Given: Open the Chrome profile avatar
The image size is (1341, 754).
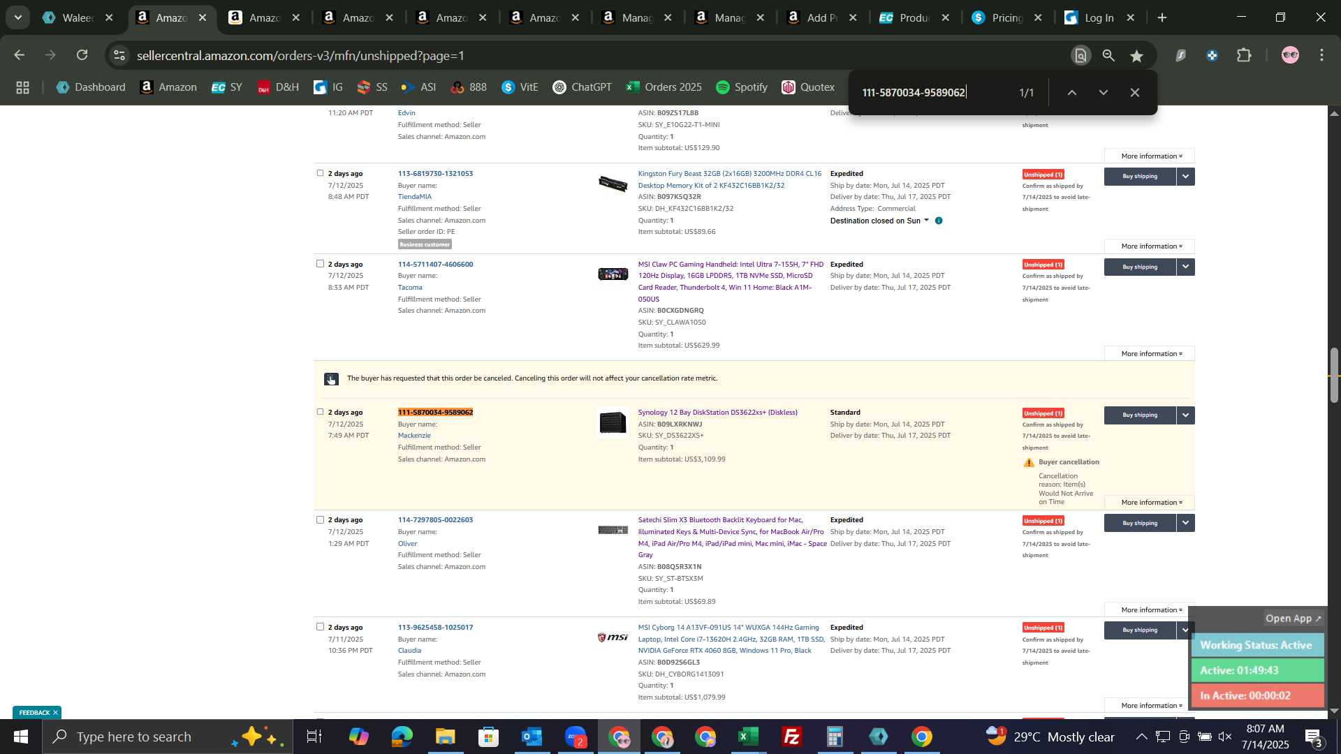Looking at the screenshot, I should (1290, 55).
